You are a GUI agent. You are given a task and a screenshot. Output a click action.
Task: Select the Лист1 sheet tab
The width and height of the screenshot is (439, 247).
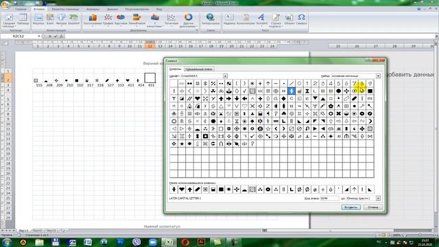click(23, 231)
